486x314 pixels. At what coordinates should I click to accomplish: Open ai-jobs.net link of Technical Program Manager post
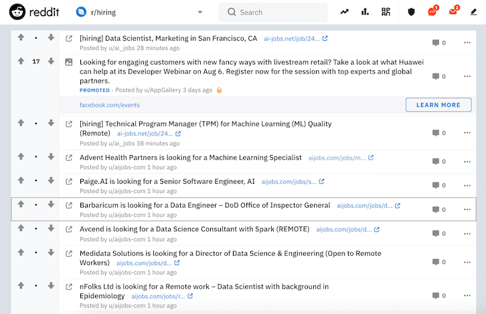point(149,134)
